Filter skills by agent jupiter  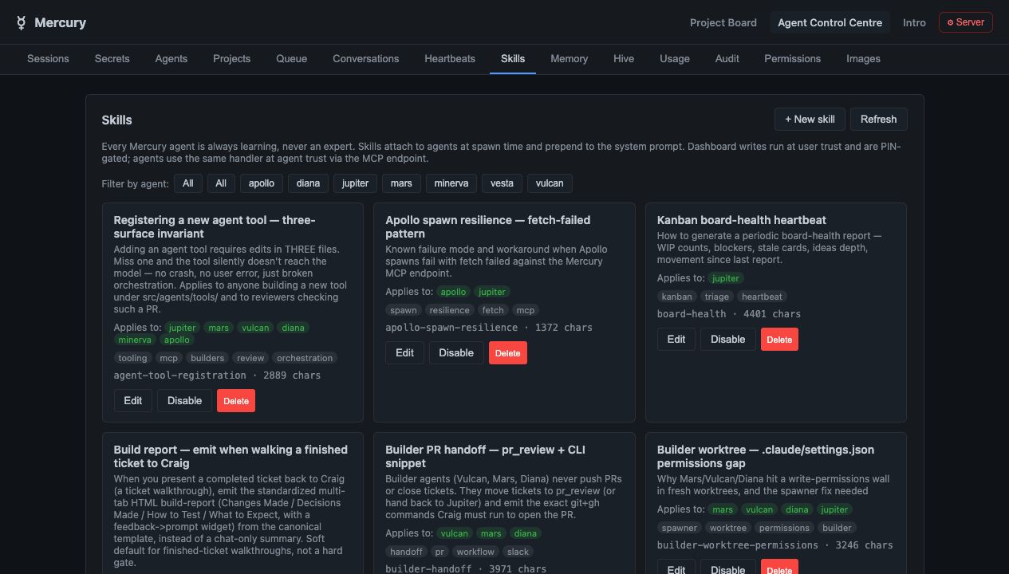pos(355,183)
